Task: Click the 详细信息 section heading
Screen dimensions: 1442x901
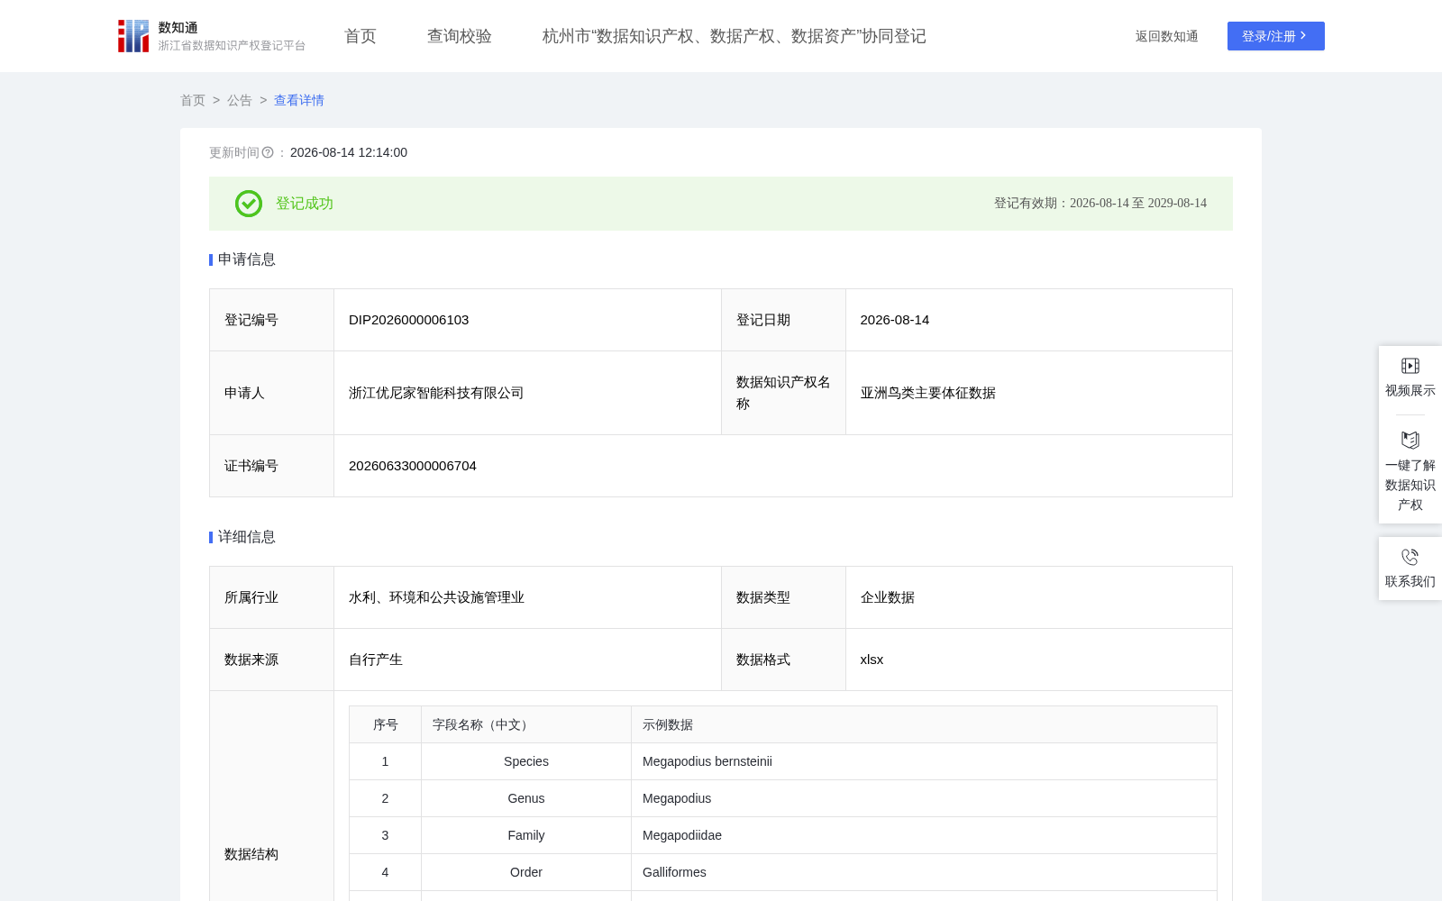Action: pos(247,537)
